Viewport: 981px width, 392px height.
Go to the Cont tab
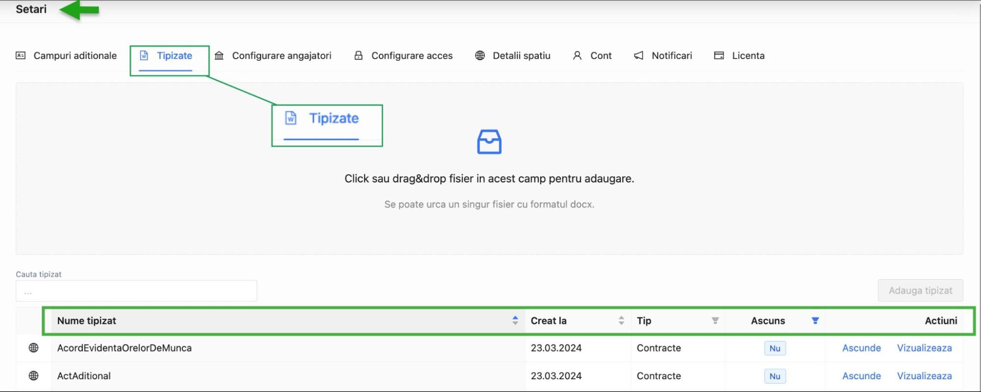pos(592,55)
